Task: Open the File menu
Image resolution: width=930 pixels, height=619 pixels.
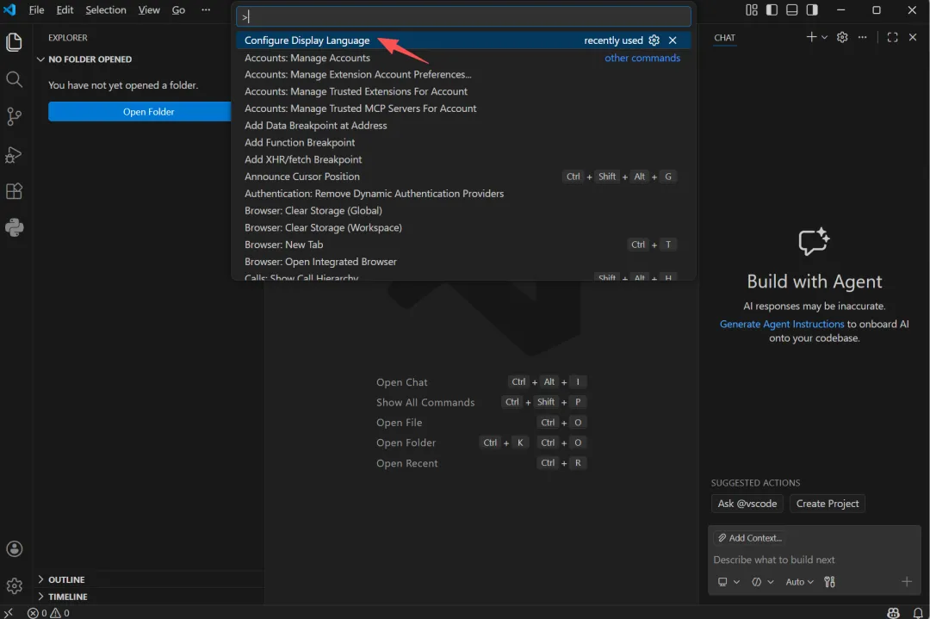Action: [x=36, y=9]
